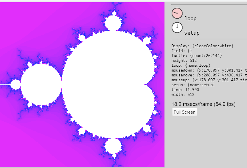Select the setup script label

(x=192, y=33)
